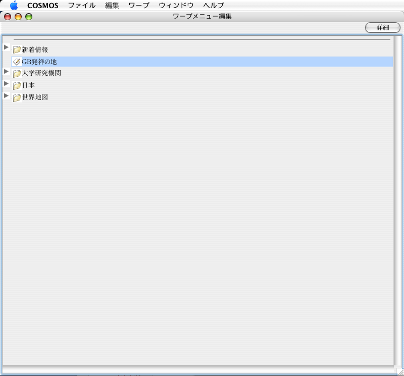Click the vertical scrollbar of the list
Screen dimensions: 404x376
click(397, 200)
